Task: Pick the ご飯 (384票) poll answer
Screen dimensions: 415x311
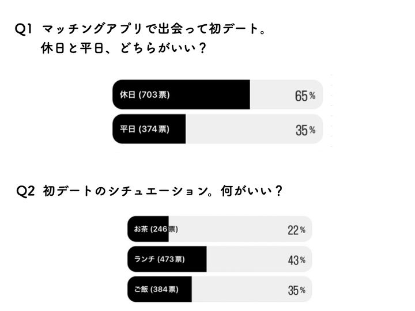Action: pyautogui.click(x=157, y=290)
